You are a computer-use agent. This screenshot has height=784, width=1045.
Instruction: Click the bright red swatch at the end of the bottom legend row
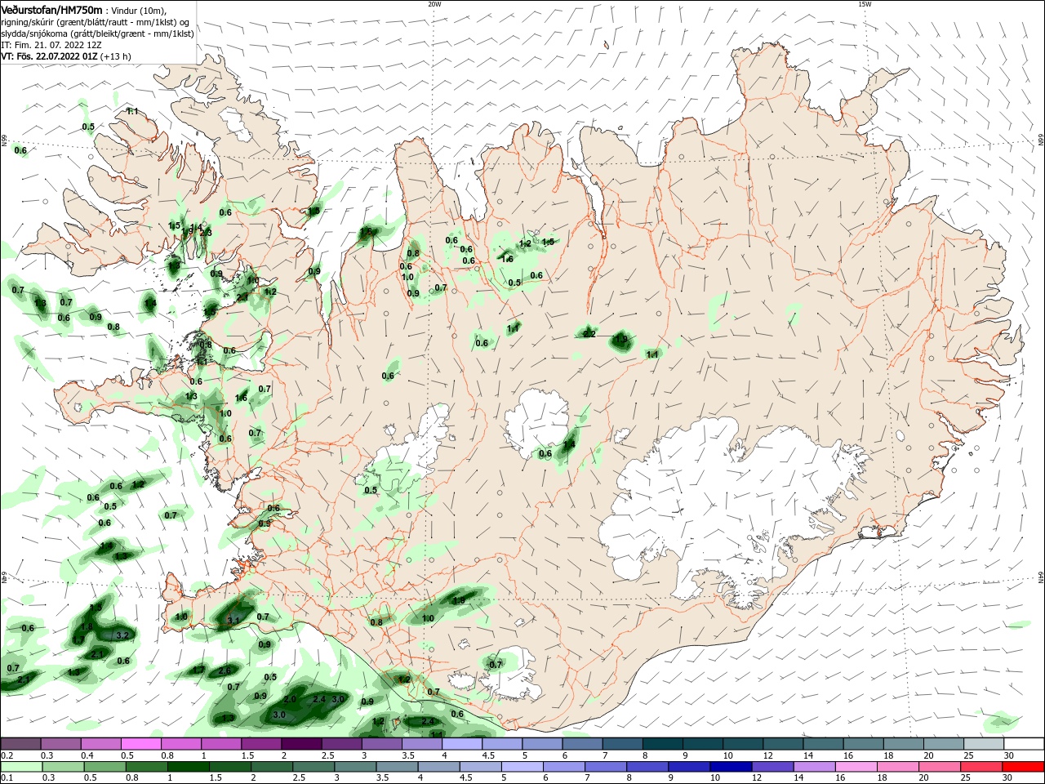1024,767
